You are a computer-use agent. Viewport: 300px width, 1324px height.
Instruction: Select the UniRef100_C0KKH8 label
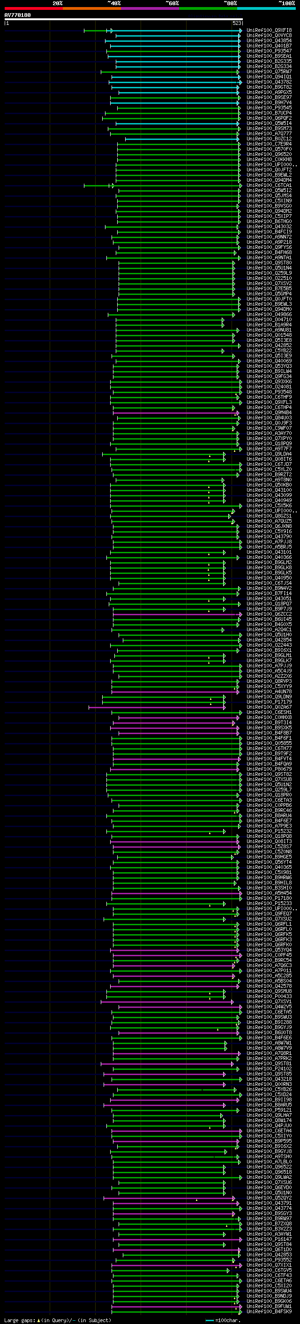click(269, 159)
